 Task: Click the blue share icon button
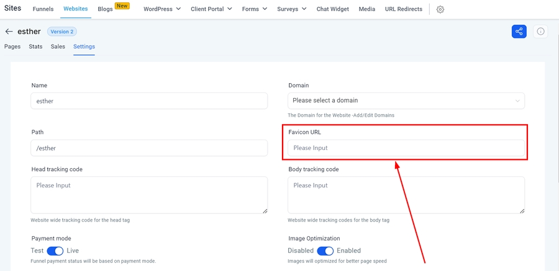click(519, 32)
